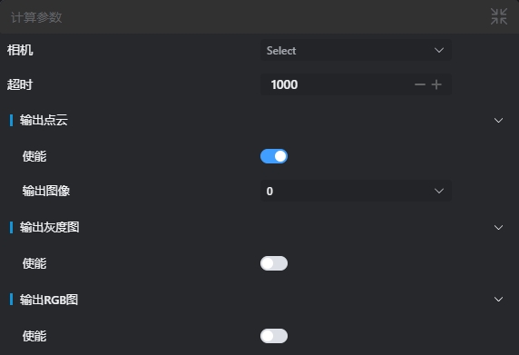
Task: Increase 超时 value with plus button
Action: click(x=436, y=84)
